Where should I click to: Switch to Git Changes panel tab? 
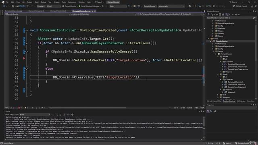click(x=241, y=101)
